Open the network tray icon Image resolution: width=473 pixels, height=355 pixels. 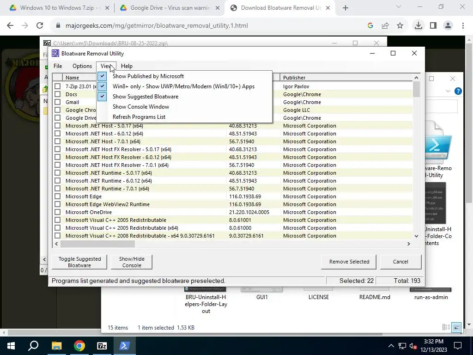click(402, 346)
